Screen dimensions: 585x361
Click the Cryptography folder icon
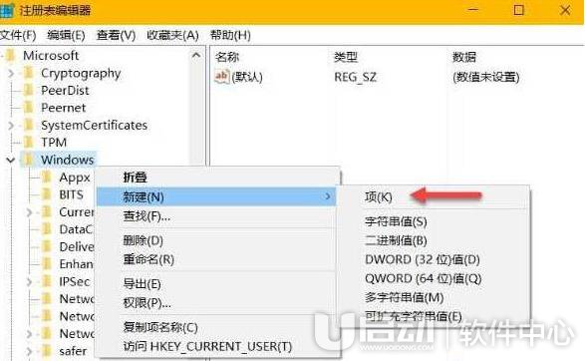pos(28,73)
